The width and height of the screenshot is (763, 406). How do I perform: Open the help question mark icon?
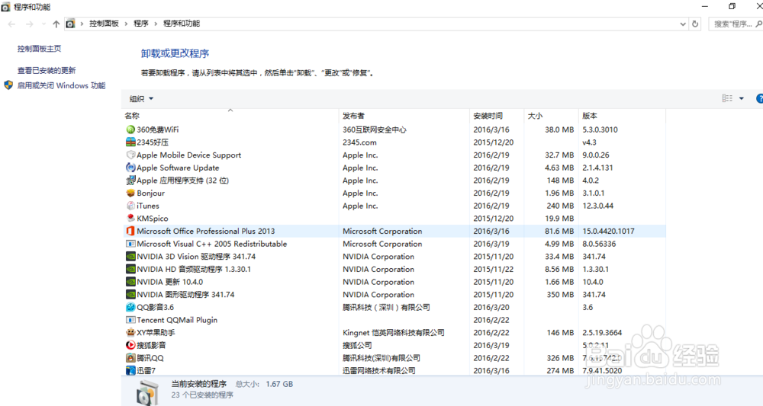pos(760,98)
